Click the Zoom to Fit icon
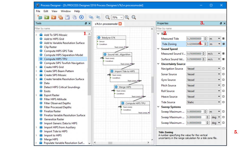Screen dimensions: 252x147 (134, 17)
